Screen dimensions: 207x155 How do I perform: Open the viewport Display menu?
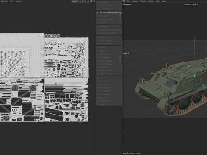[x=143, y=1]
